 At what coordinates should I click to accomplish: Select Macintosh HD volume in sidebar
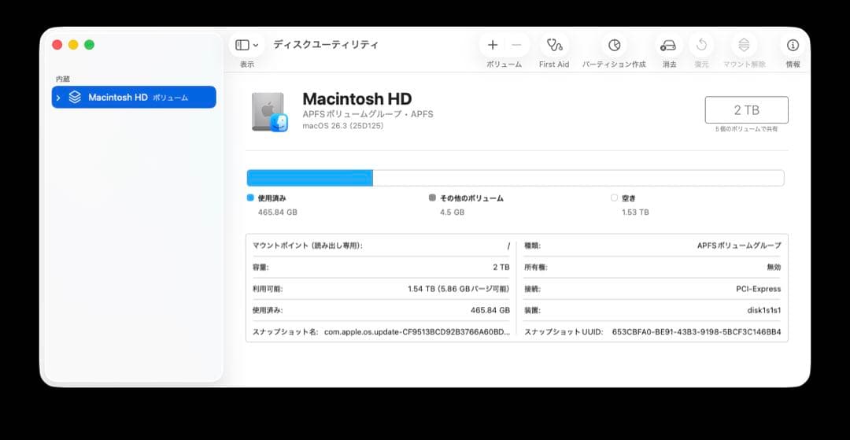tap(134, 98)
